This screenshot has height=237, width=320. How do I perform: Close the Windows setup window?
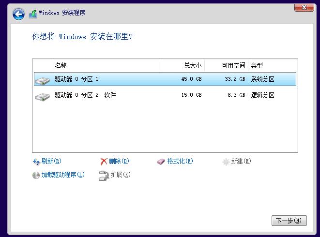(x=304, y=7)
